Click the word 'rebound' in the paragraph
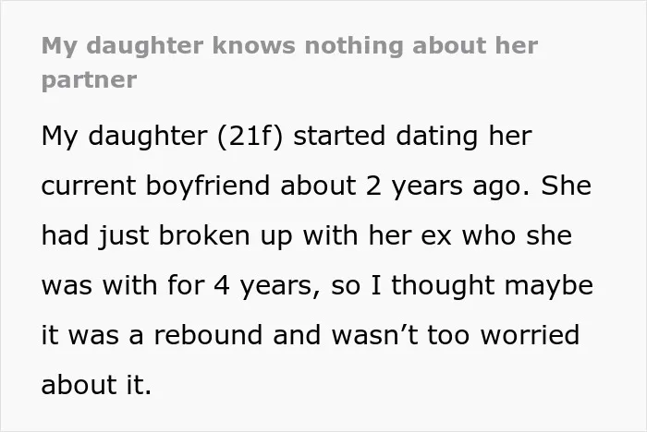 click(x=208, y=335)
